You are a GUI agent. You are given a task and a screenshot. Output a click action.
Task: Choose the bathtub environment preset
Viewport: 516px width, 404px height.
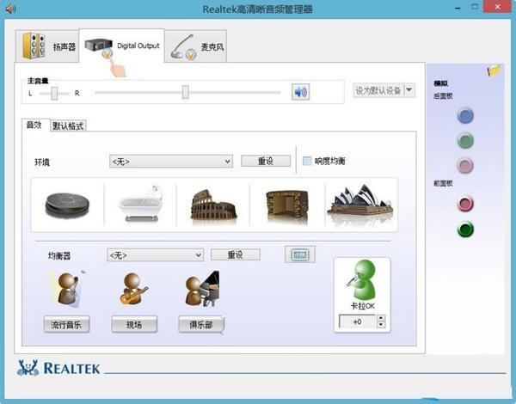(x=140, y=205)
